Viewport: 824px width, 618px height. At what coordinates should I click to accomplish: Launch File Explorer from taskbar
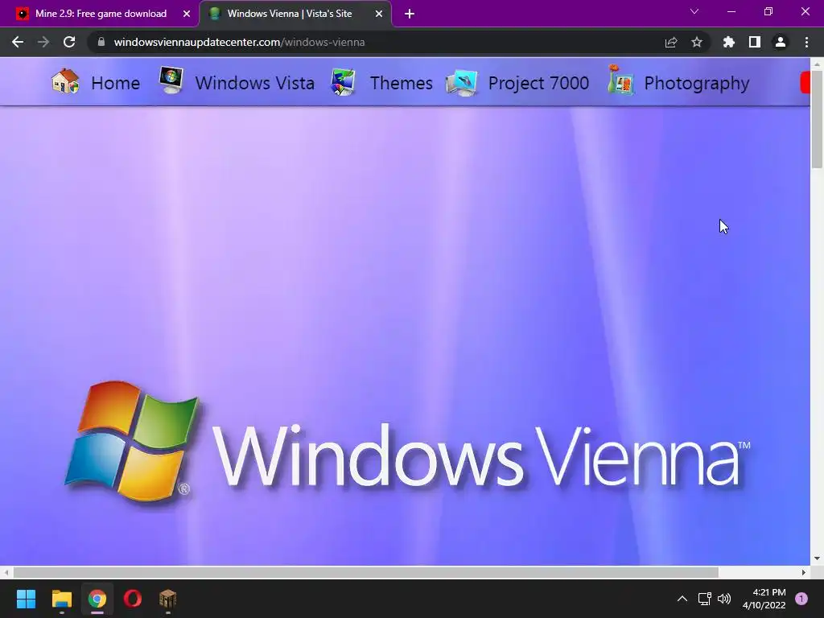point(61,599)
